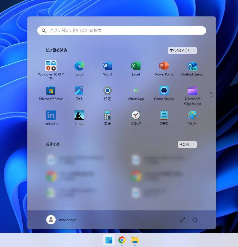
Task: Click the Windows Start button on taskbar
Action: coord(109,240)
